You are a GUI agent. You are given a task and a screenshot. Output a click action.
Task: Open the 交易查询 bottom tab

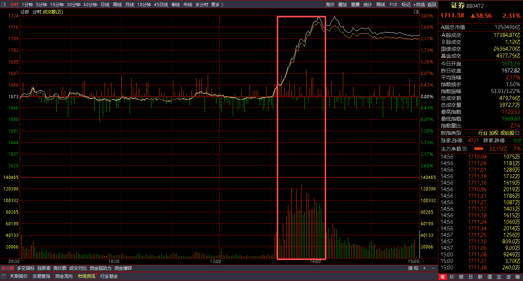click(41, 276)
